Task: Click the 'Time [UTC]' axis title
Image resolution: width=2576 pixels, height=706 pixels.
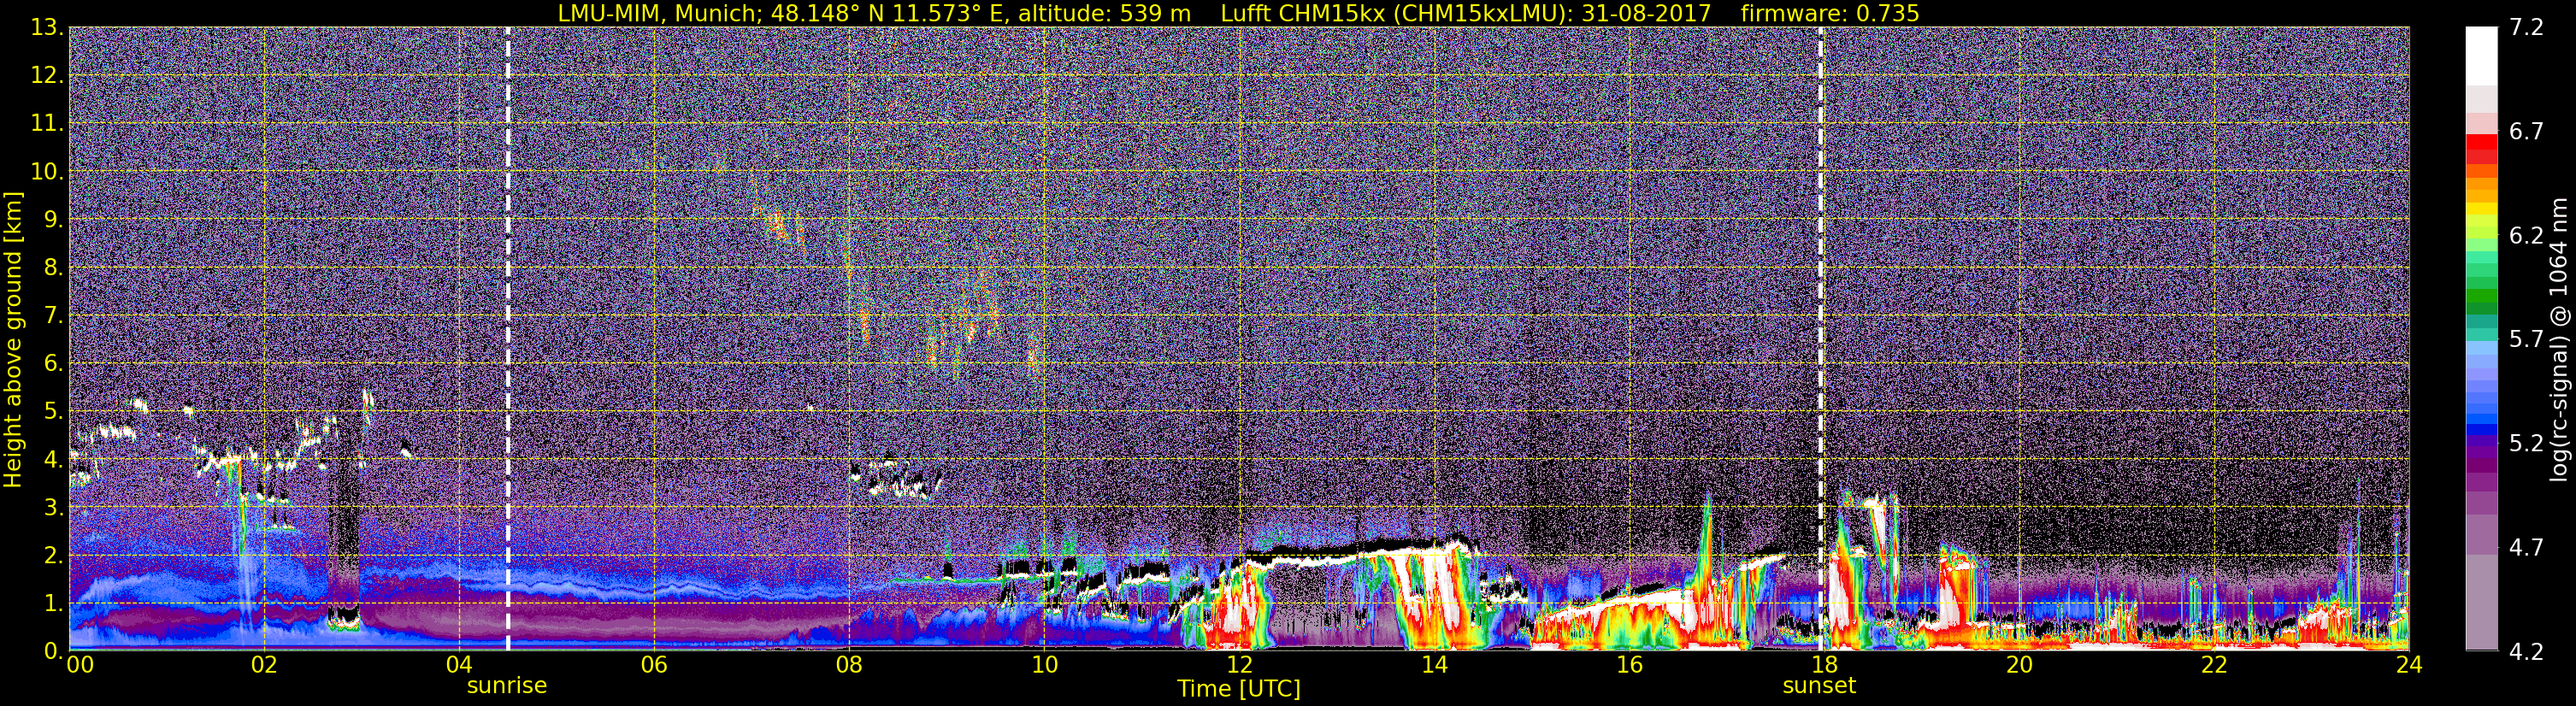Action: point(1239,689)
